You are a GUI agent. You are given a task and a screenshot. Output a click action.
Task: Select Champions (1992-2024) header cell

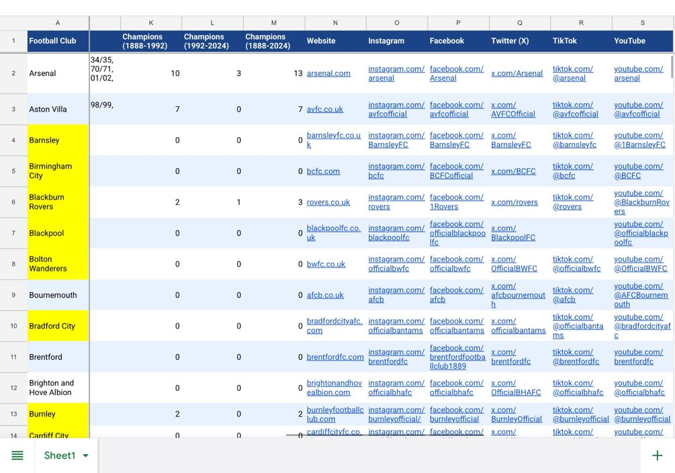tap(212, 42)
